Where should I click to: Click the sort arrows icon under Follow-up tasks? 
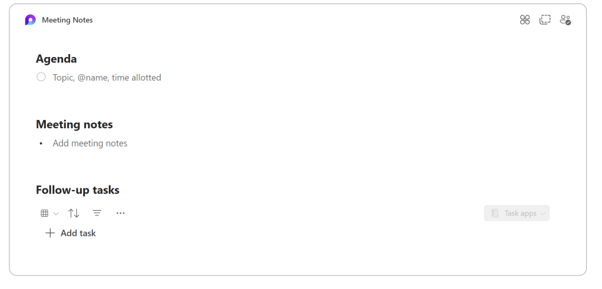click(74, 213)
